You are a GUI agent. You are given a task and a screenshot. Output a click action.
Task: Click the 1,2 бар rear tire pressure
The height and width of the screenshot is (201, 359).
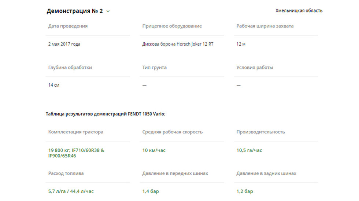tap(245, 191)
